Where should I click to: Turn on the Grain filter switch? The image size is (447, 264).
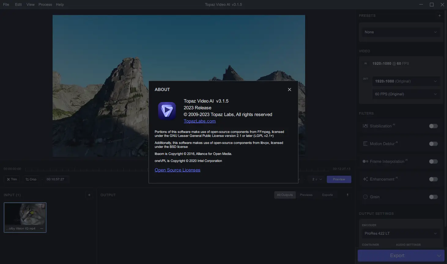[x=433, y=197]
